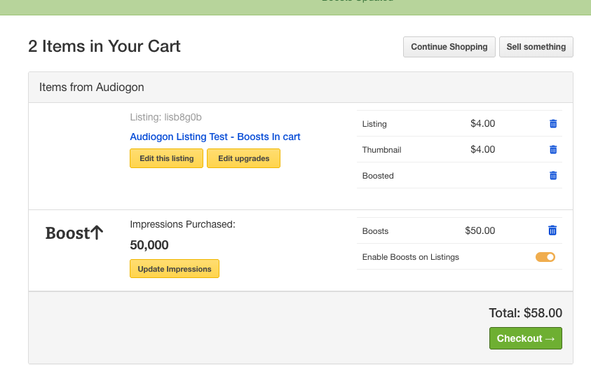
Task: Delete the Listing $4.00 line item
Action: (x=553, y=123)
